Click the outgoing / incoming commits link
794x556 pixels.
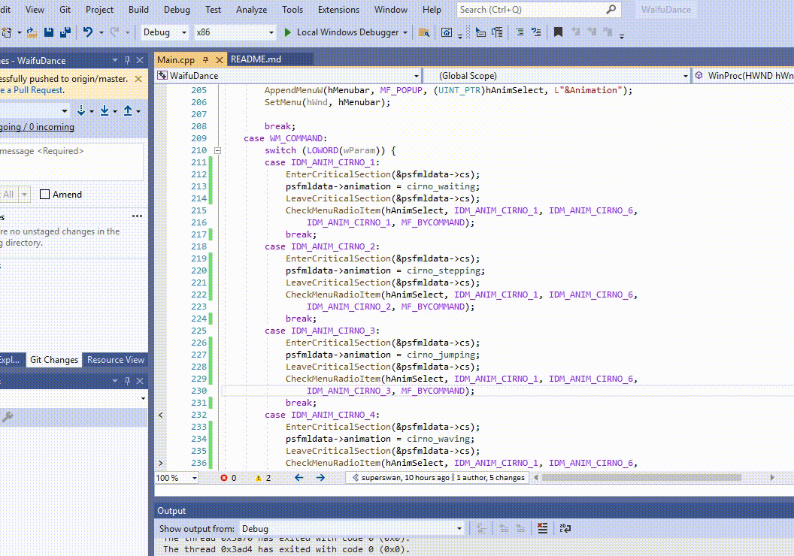(x=37, y=127)
